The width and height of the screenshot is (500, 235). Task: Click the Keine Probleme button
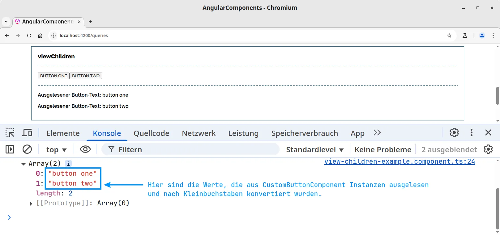383,150
